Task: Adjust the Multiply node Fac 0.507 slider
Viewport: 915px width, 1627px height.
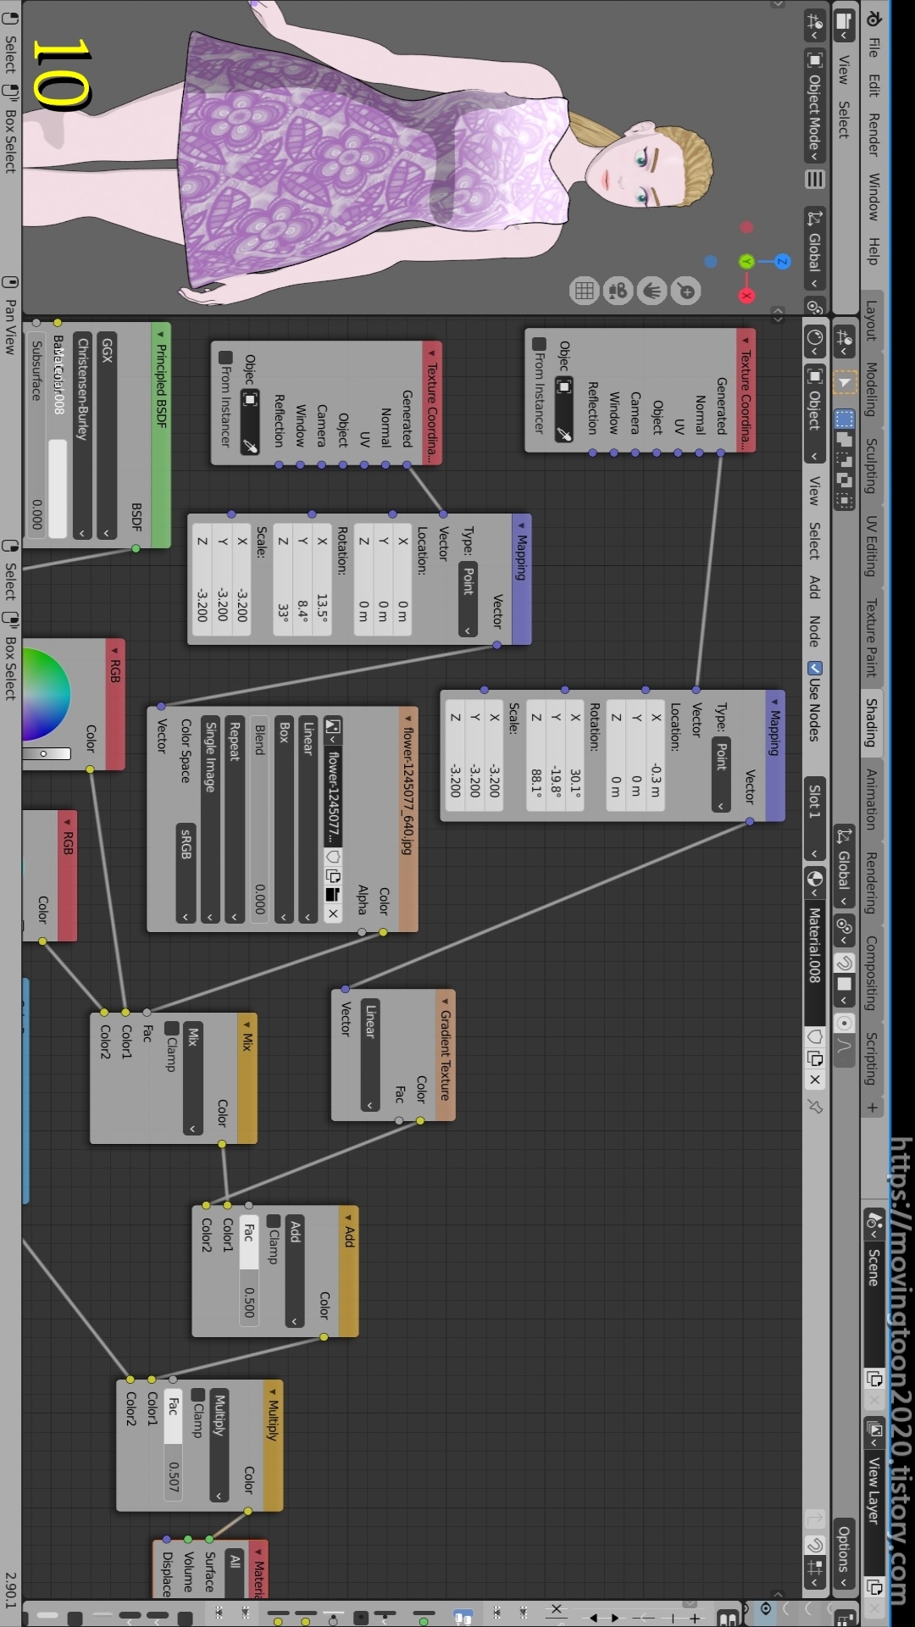Action: 173,1446
